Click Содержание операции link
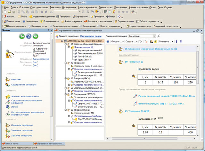 24,85
